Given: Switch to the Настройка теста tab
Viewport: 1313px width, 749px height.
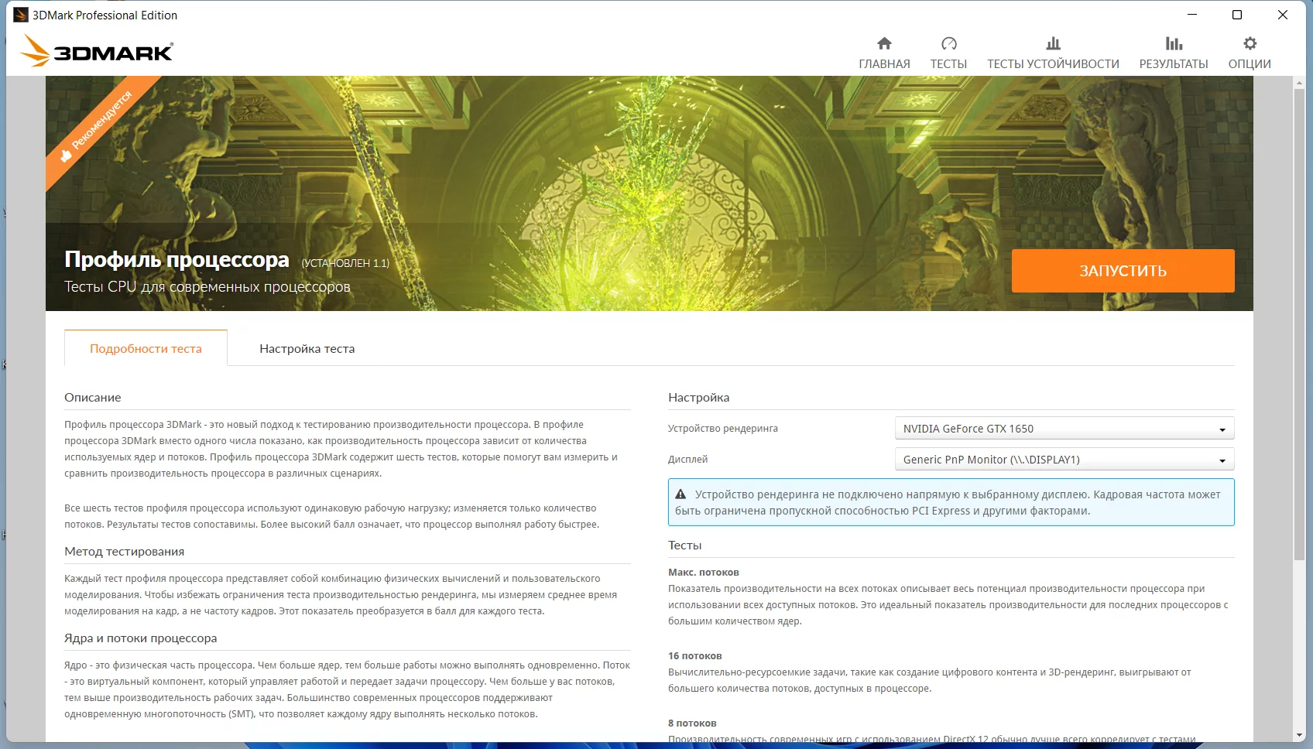Looking at the screenshot, I should pos(307,349).
